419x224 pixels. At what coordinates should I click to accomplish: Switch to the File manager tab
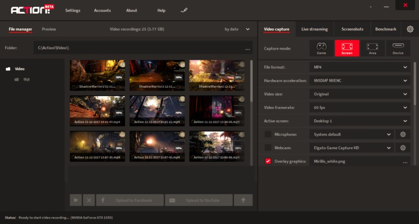(20, 29)
